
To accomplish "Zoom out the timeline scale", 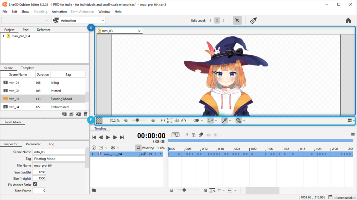I will coord(171,191).
